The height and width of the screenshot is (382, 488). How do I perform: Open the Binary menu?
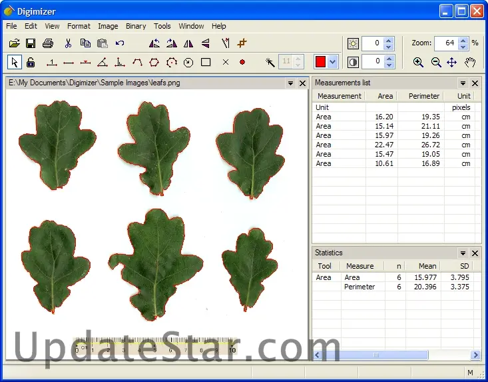136,26
